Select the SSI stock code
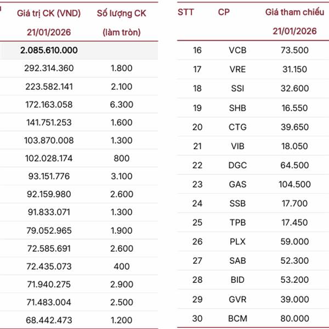 pyautogui.click(x=237, y=89)
